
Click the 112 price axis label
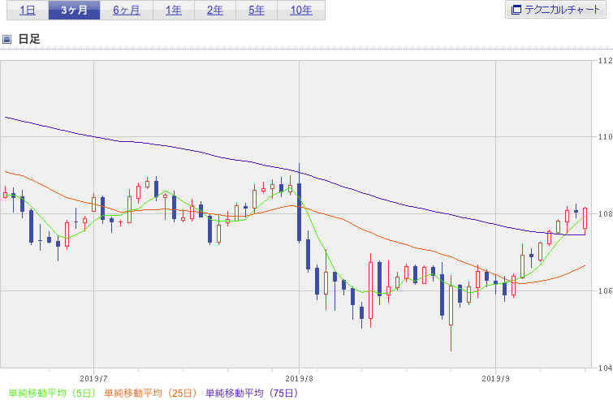pos(605,61)
